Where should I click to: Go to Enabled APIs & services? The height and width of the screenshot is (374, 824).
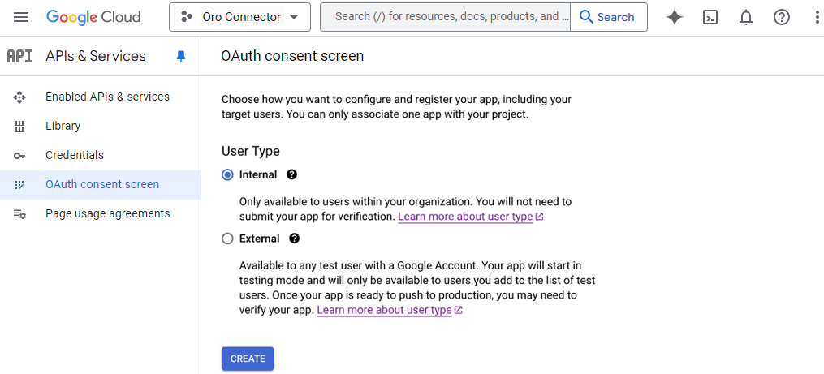(107, 97)
